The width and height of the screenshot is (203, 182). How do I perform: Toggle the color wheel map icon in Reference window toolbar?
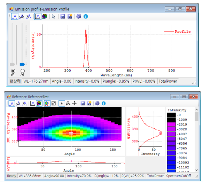[39, 104]
